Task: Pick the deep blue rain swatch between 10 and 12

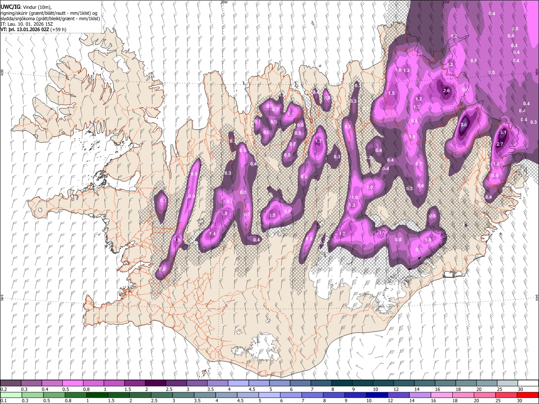Action: coord(376,395)
